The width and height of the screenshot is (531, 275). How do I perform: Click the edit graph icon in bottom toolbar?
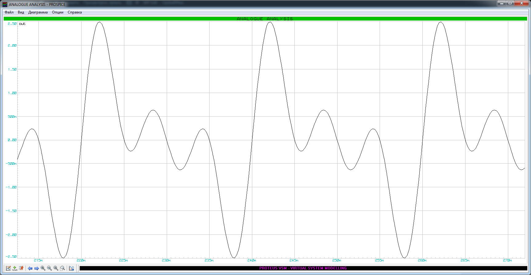click(8, 268)
